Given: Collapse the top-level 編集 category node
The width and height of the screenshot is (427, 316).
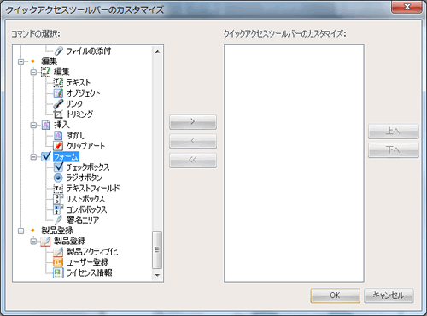Looking at the screenshot, I should (x=20, y=61).
